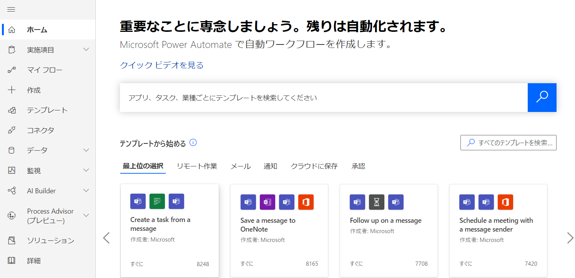
Task: Click the Office icon on Save a message to OneNote card
Action: click(x=306, y=202)
